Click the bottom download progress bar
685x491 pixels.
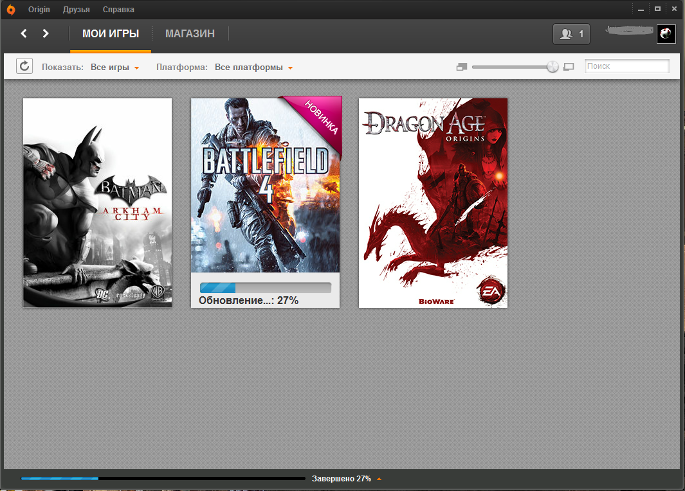click(x=163, y=479)
